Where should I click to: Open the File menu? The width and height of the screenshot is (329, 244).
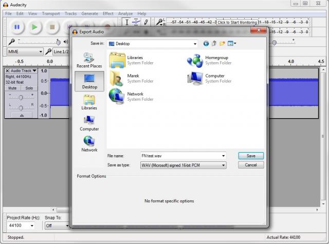(8, 14)
